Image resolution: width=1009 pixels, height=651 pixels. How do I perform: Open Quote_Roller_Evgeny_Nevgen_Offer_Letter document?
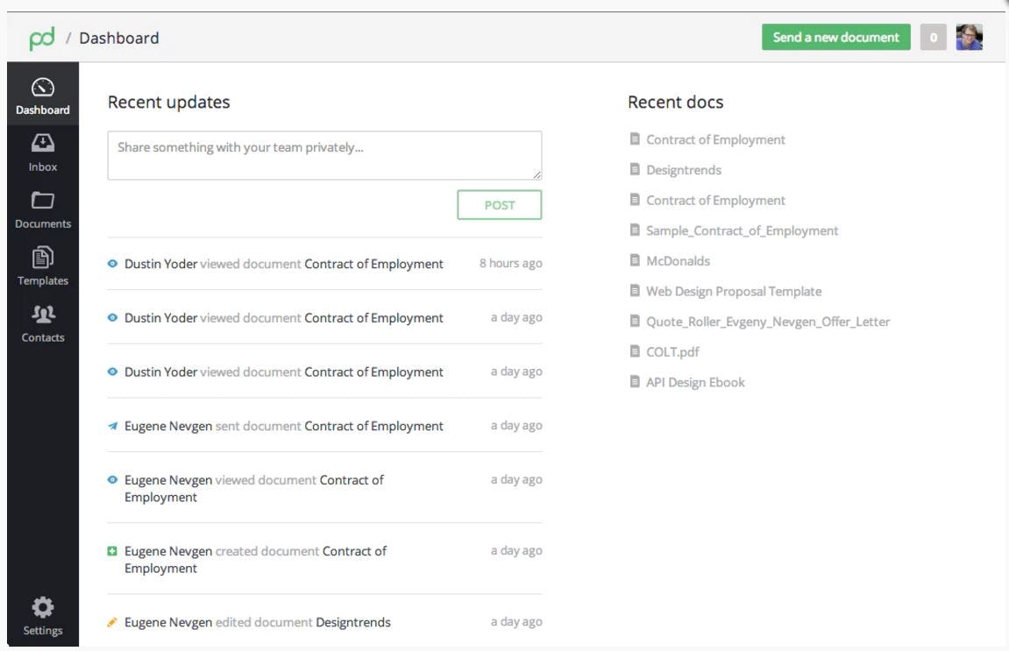click(x=767, y=322)
